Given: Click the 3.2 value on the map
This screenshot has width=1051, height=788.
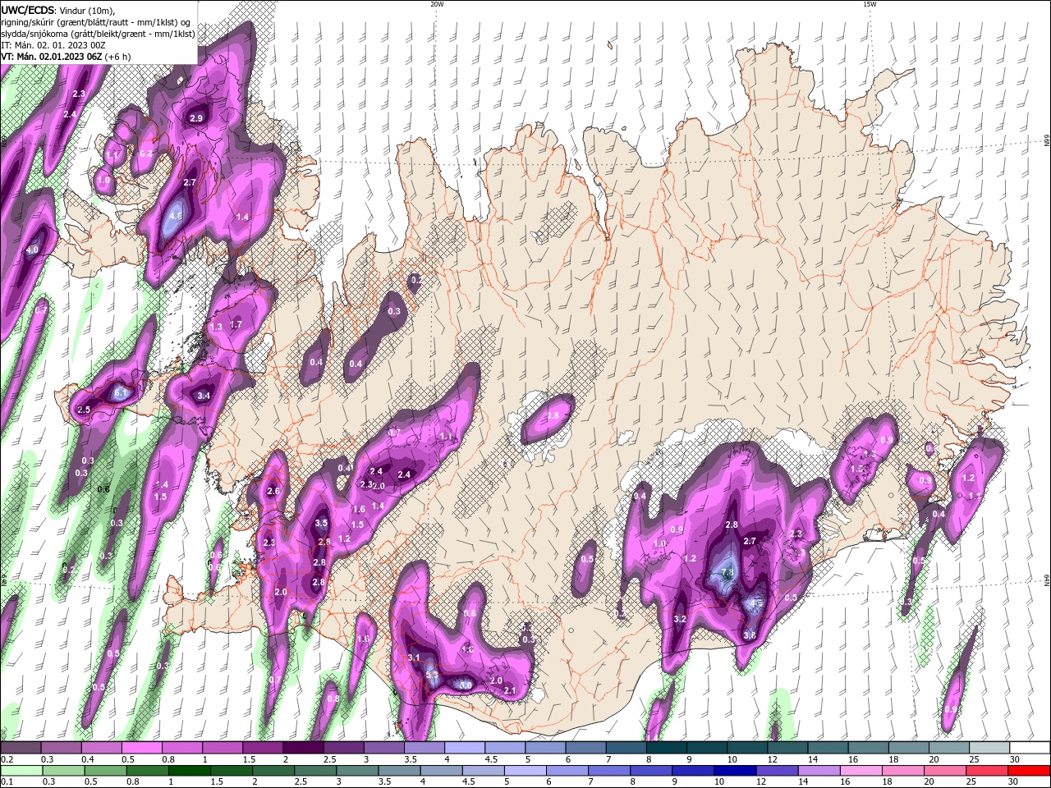Looking at the screenshot, I should coord(680,619).
